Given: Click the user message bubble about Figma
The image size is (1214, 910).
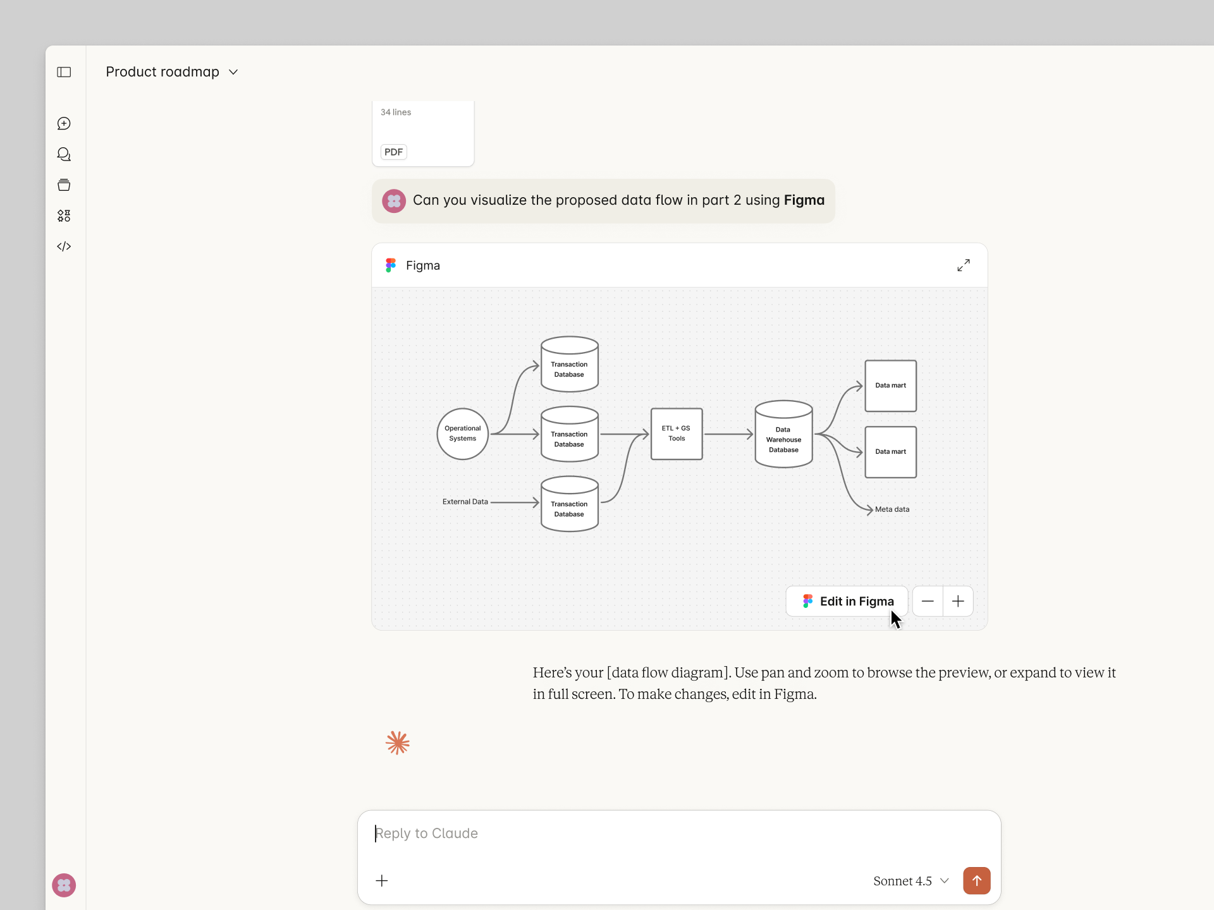Looking at the screenshot, I should 603,200.
